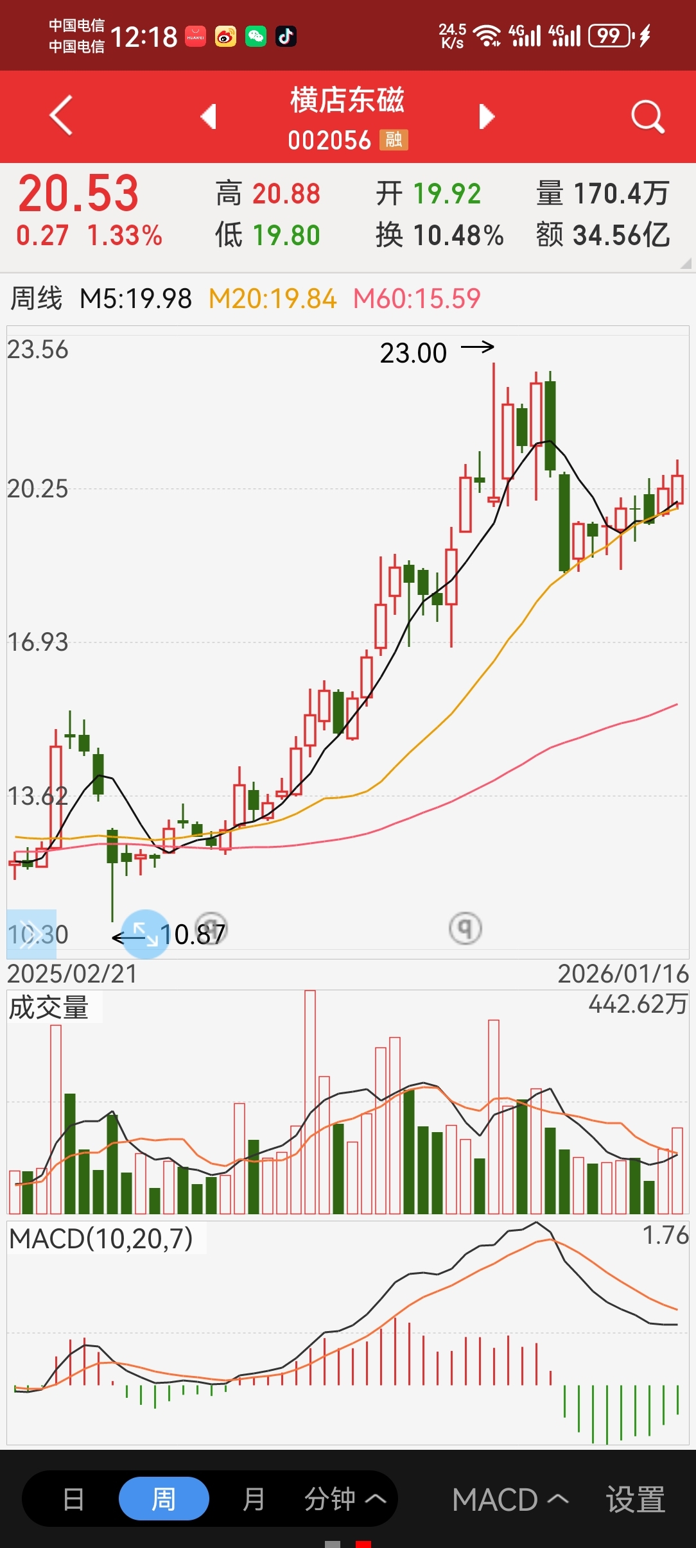The image size is (696, 1548).
Task: Tap the low price 19.80
Action: click(x=286, y=236)
